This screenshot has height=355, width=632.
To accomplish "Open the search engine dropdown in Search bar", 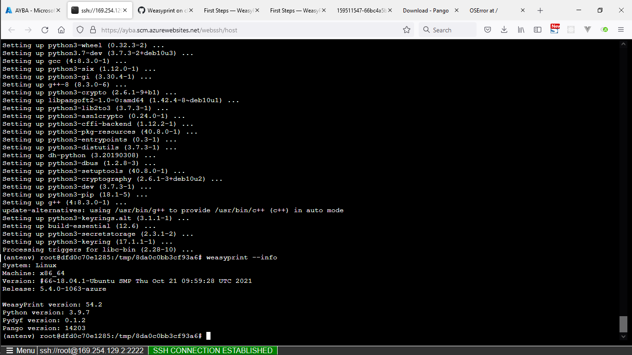I will [x=426, y=30].
